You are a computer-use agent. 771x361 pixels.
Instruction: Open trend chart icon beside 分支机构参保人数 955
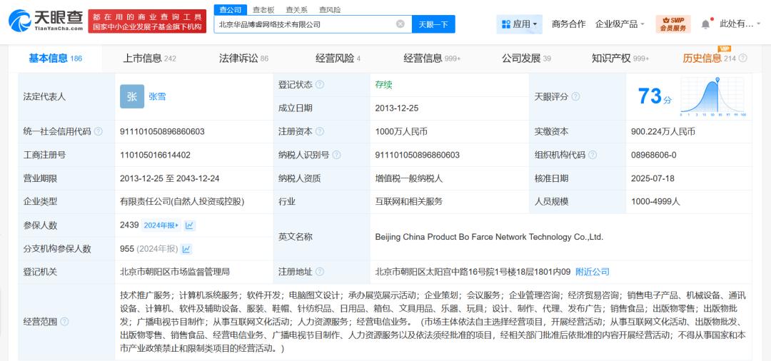(x=186, y=249)
